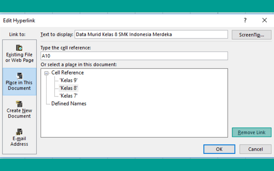Click the cell reference field containing A10
Screen dimensions: 274x171
[134, 56]
